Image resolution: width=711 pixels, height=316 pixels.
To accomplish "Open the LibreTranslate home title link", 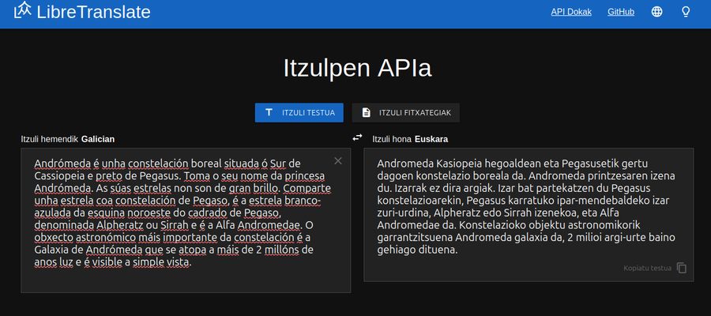I will pos(93,12).
